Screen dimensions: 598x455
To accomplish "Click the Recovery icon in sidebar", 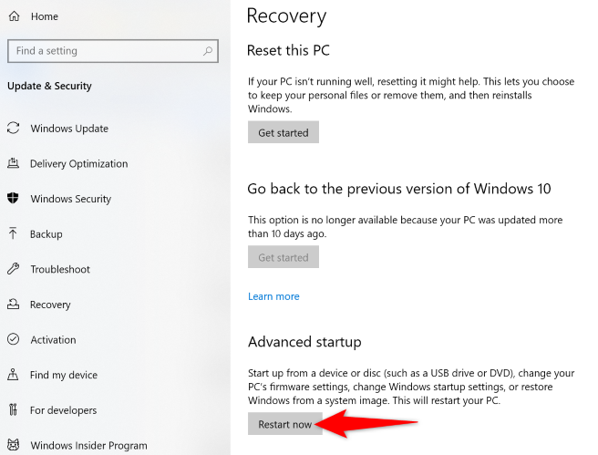I will click(13, 305).
